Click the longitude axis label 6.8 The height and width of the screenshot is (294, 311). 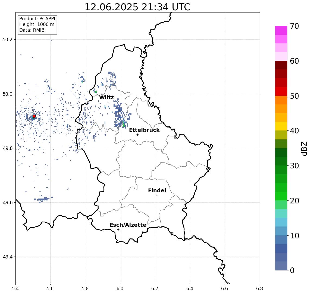coord(259,289)
